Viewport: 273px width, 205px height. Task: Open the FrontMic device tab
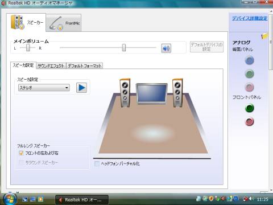[x=64, y=23]
